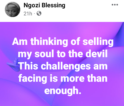Click the dot separator after 21h

(x=35, y=14)
